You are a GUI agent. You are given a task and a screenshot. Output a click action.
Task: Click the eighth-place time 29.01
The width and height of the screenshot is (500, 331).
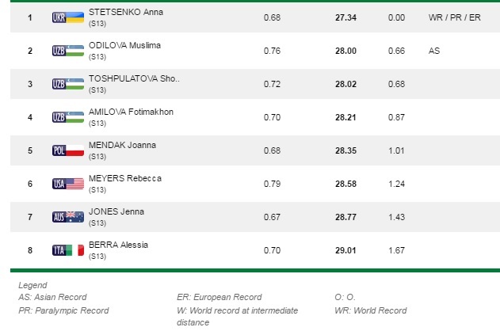pyautogui.click(x=348, y=249)
